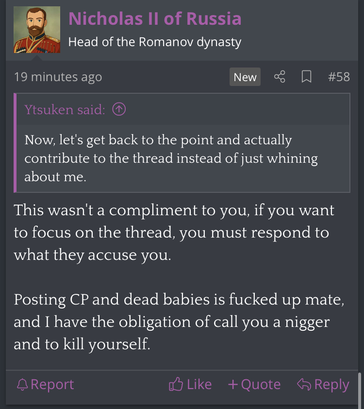Image resolution: width=364 pixels, height=409 pixels.
Task: Click the share icon on post #58
Action: (280, 77)
